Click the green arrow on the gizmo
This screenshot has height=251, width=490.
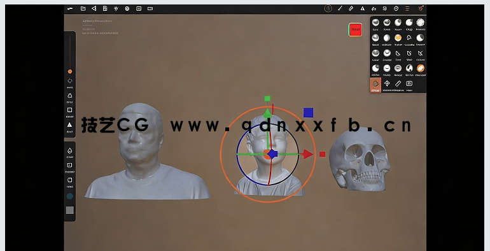coord(267,113)
